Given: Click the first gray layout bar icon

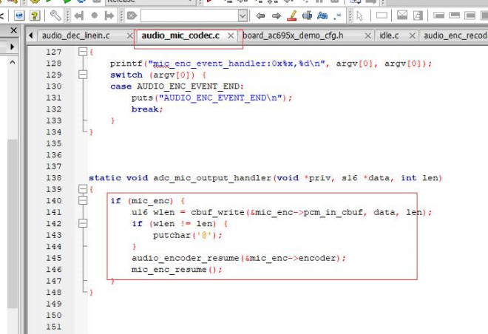Looking at the screenshot, I should [x=438, y=16].
